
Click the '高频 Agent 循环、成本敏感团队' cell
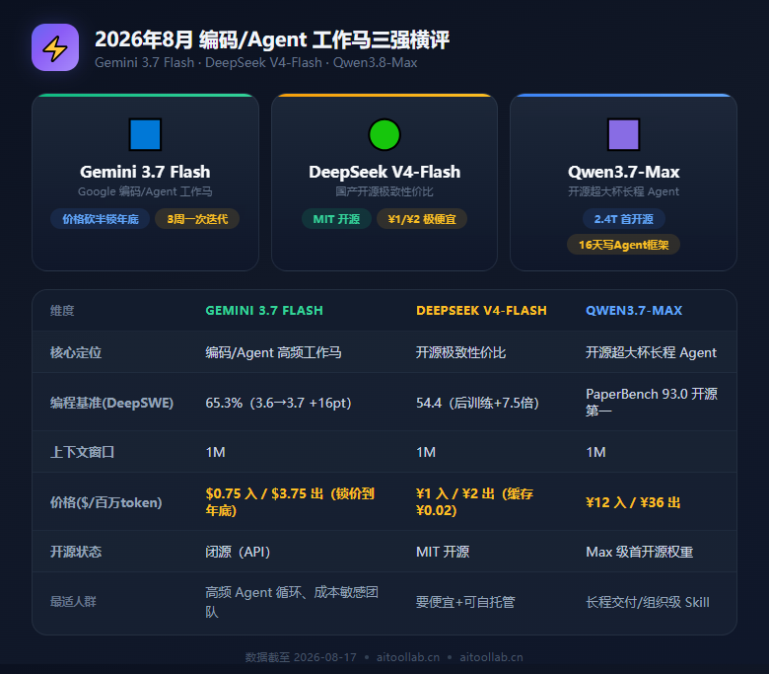(291, 602)
